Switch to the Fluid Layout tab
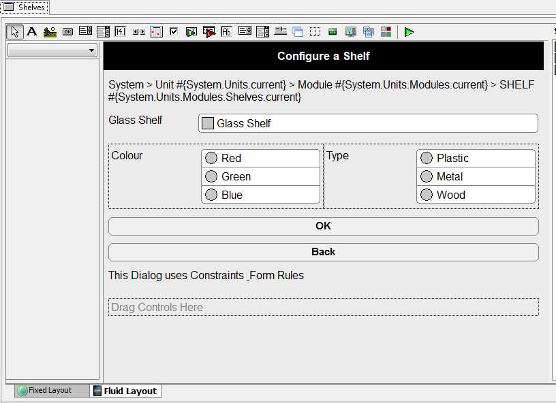The image size is (556, 403). (x=125, y=391)
